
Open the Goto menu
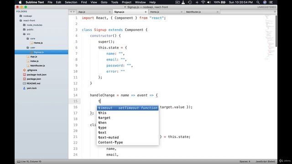pos(104,2)
